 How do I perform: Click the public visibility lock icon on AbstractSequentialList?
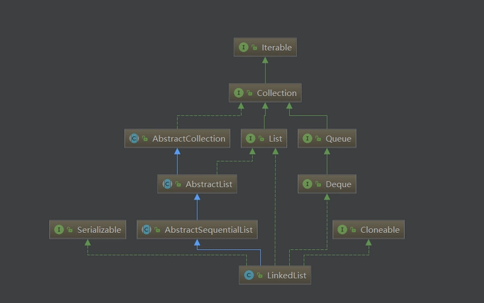(x=157, y=230)
